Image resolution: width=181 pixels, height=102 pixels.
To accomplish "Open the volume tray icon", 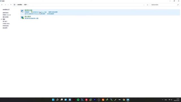I will pos(171,100).
